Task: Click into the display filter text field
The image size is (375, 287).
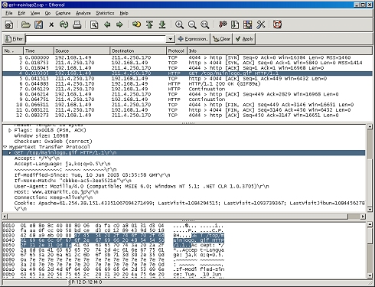Action: (96, 39)
